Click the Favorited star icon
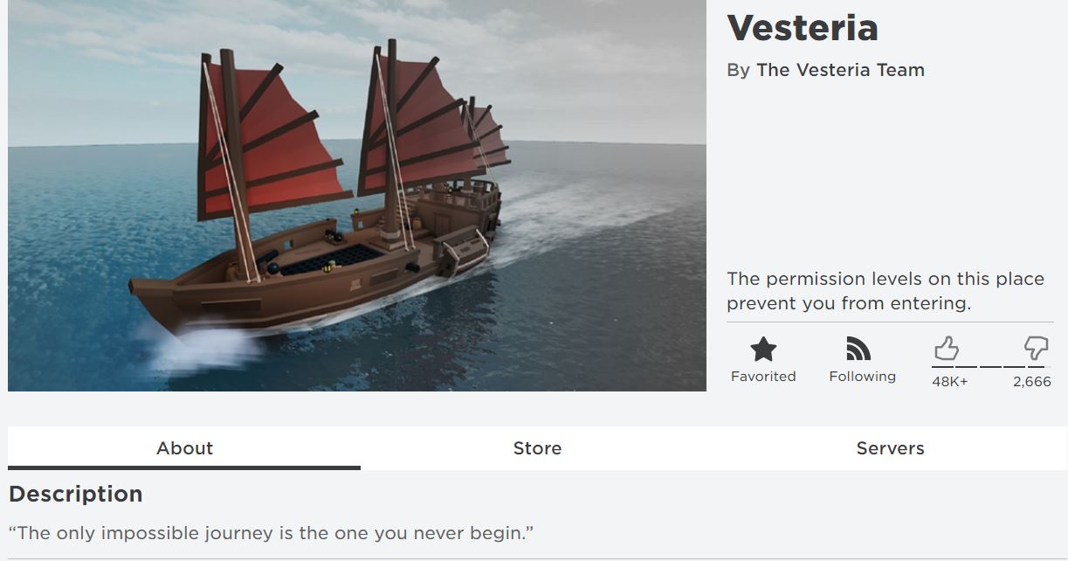The width and height of the screenshot is (1068, 561). (x=763, y=350)
